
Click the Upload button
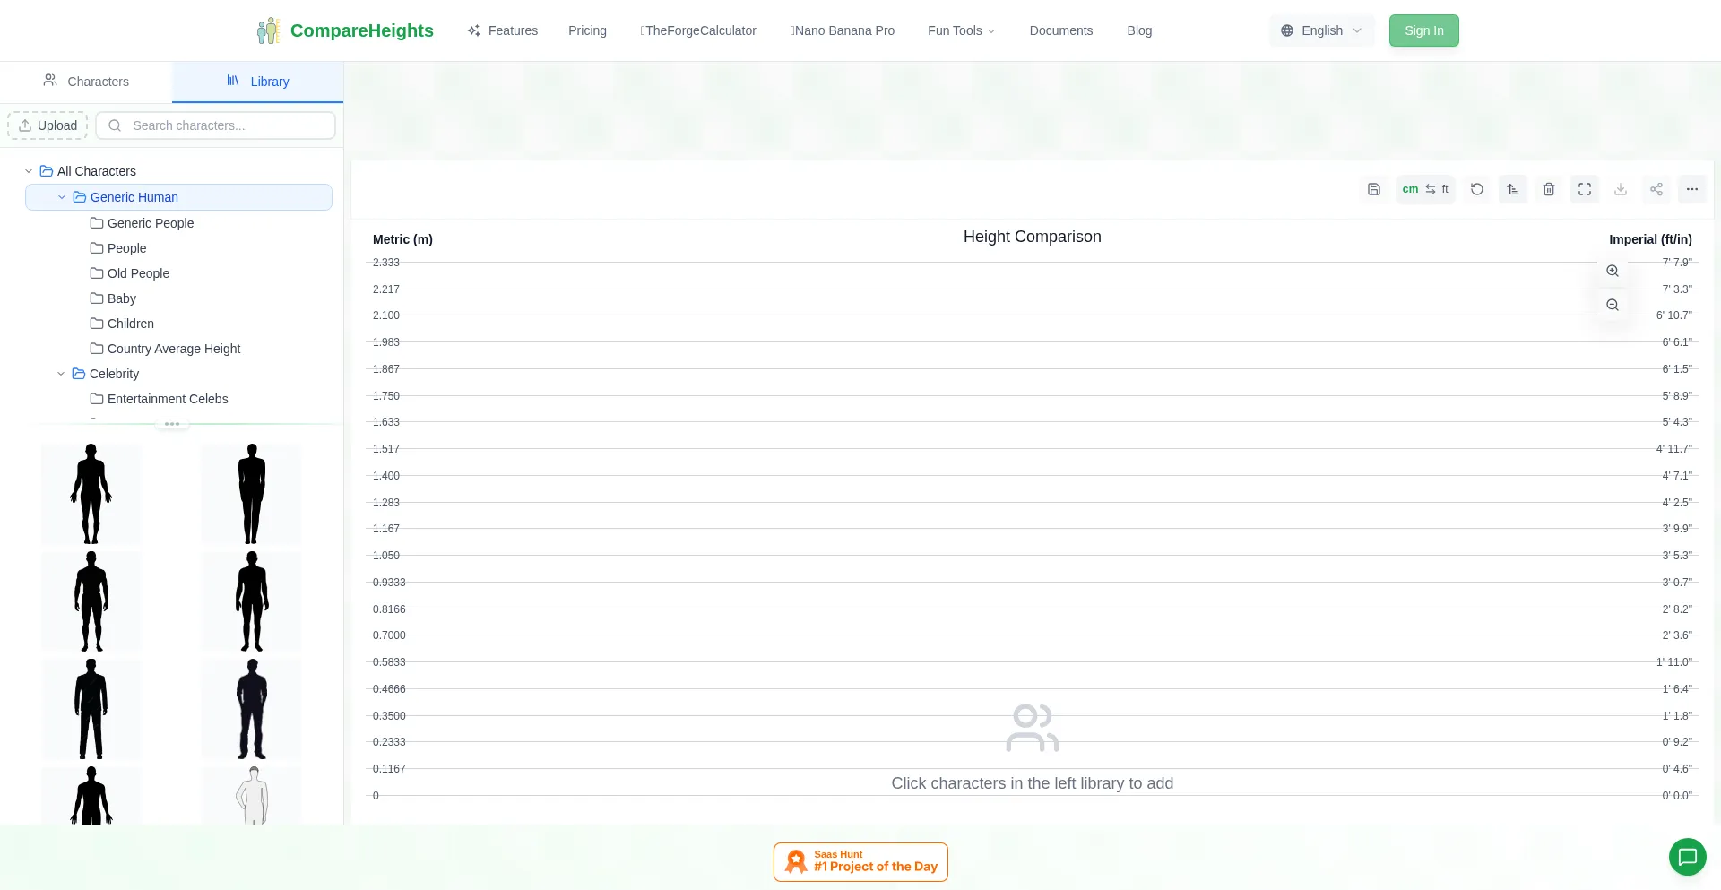(48, 125)
